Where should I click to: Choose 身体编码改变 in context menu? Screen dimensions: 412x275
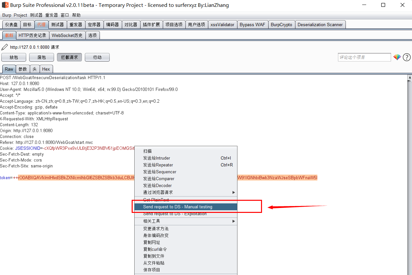pos(186,235)
